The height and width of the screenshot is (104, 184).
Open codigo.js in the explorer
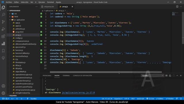tap(19, 38)
